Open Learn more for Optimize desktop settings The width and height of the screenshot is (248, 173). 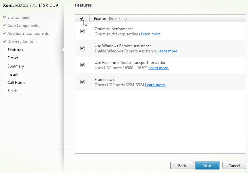(x=151, y=34)
